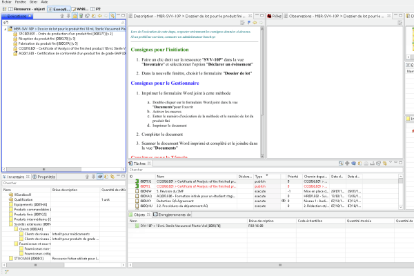Open the Gérer menu

tap(34, 2)
